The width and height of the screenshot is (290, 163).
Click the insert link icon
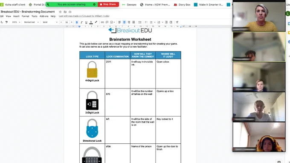coord(102,22)
